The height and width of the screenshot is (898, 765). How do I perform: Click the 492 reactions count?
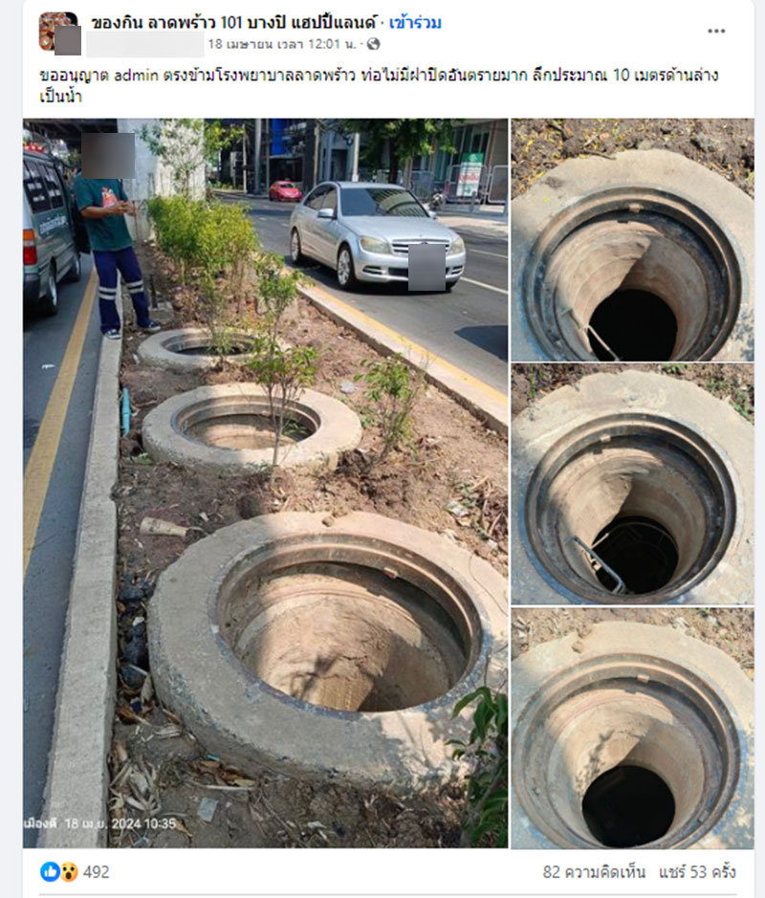tap(97, 871)
